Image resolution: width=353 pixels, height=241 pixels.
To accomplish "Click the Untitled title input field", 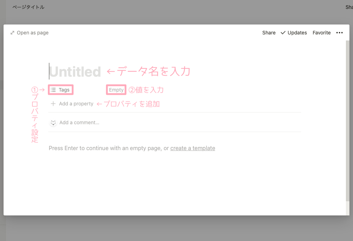I will (x=75, y=71).
